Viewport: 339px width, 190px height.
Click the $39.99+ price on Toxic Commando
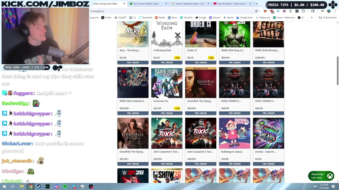coord(158,159)
